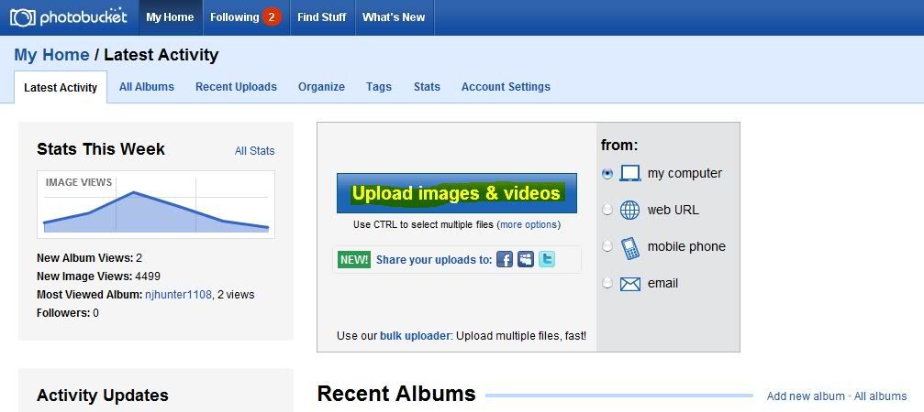
Task: Click My Home in the breadcrumb heading
Action: pyautogui.click(x=52, y=55)
